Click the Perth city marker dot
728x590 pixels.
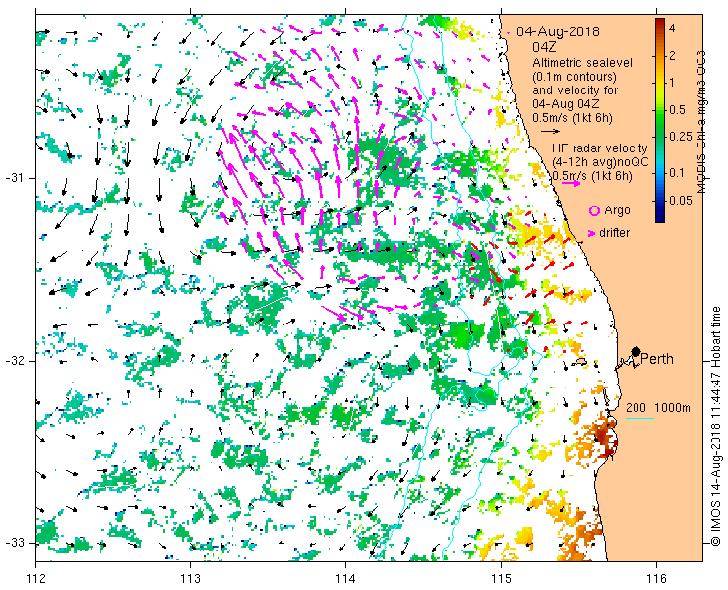click(x=637, y=351)
